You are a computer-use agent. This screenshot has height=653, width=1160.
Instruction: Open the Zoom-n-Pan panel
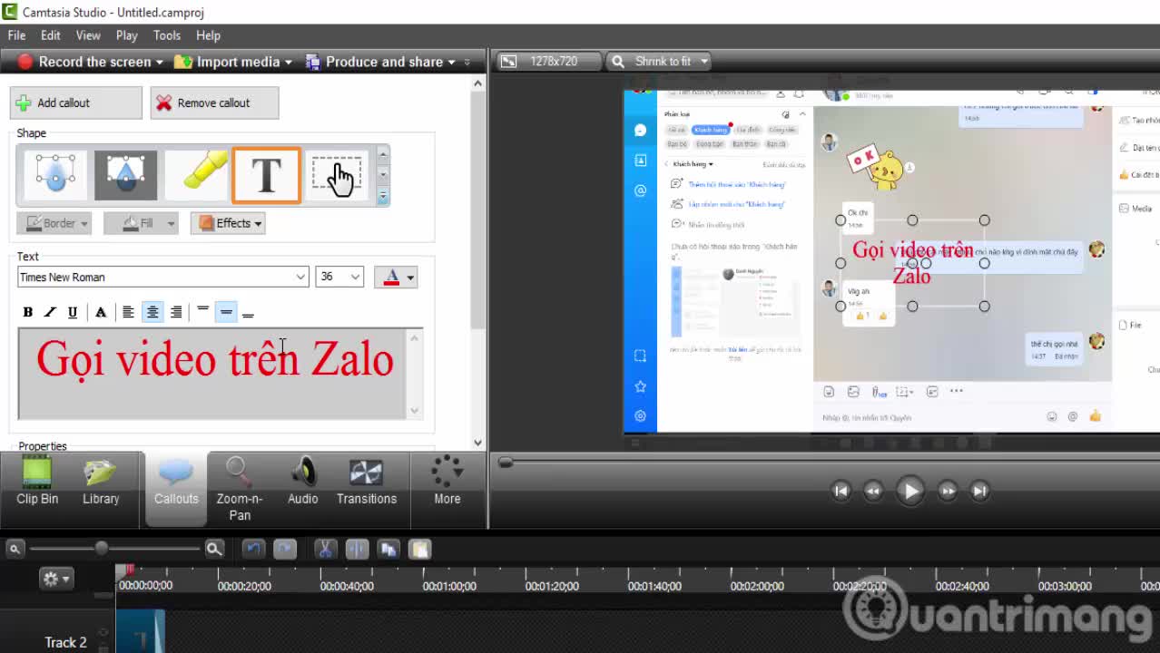coord(240,490)
